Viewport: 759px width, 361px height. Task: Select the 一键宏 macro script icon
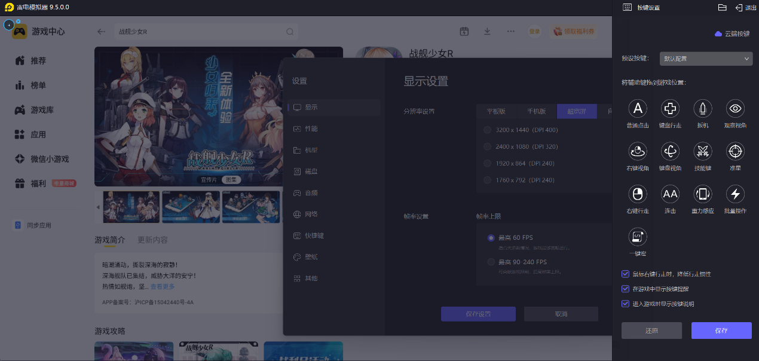click(638, 237)
